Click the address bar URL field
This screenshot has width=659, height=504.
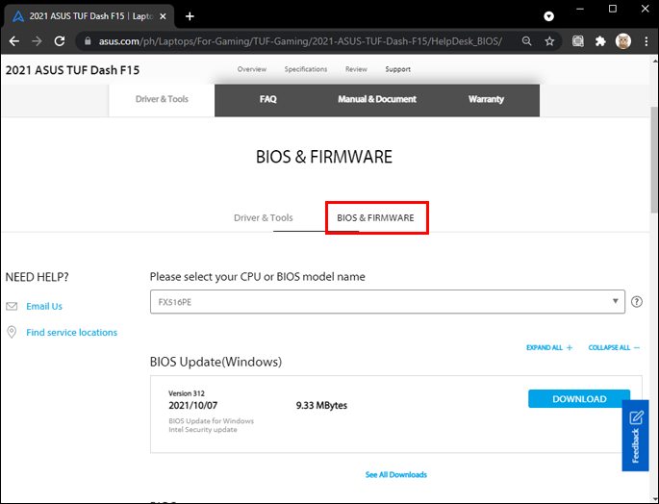[x=298, y=41]
